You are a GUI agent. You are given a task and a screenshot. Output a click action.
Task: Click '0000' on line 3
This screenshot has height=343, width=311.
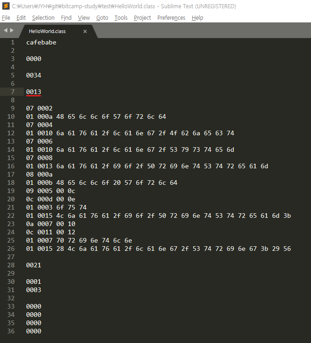tap(33, 59)
